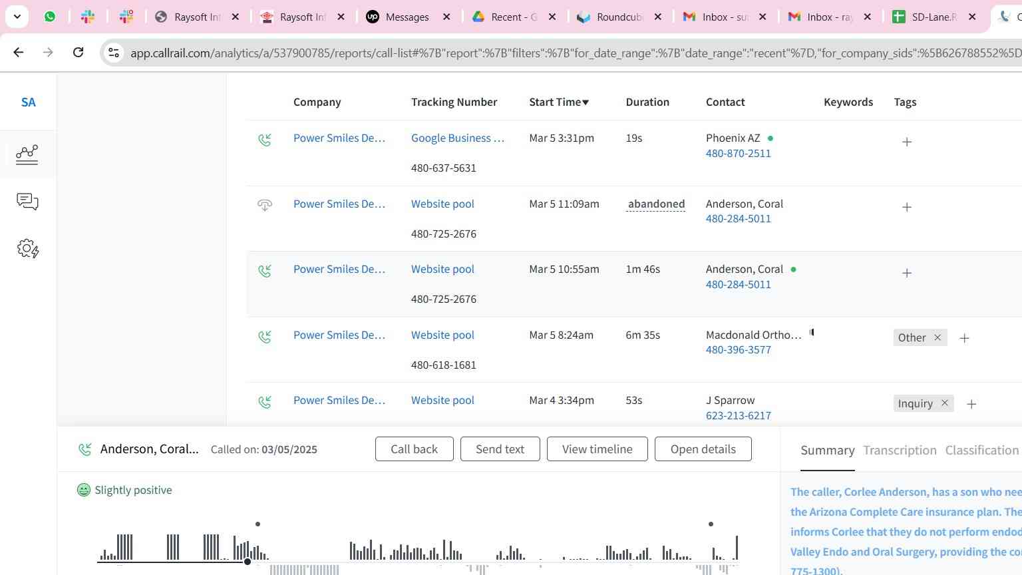Click second highlight marker above waveform
This screenshot has width=1022, height=575.
[711, 524]
